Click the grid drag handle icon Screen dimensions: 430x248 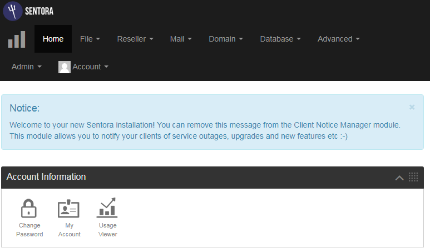[413, 177]
